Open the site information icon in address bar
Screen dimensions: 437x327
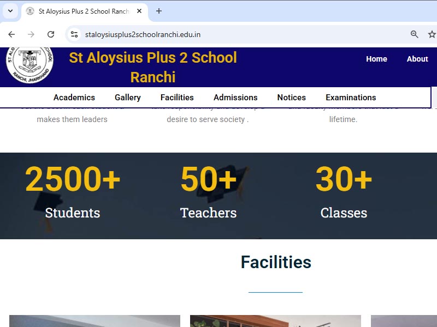tap(75, 34)
